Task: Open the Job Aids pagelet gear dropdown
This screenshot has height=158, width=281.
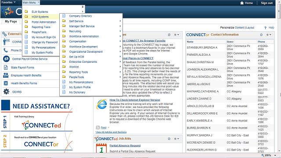Action: pyautogui.click(x=177, y=139)
